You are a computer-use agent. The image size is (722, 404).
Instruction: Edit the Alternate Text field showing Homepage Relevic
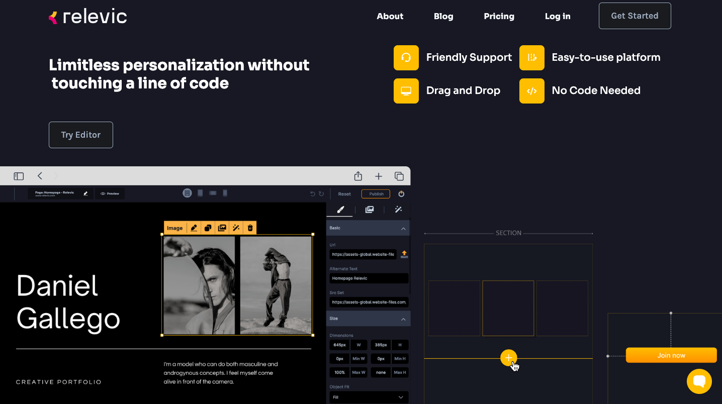(x=369, y=278)
